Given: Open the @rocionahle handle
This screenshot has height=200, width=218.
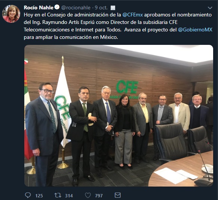Looking at the screenshot, I should point(76,7).
